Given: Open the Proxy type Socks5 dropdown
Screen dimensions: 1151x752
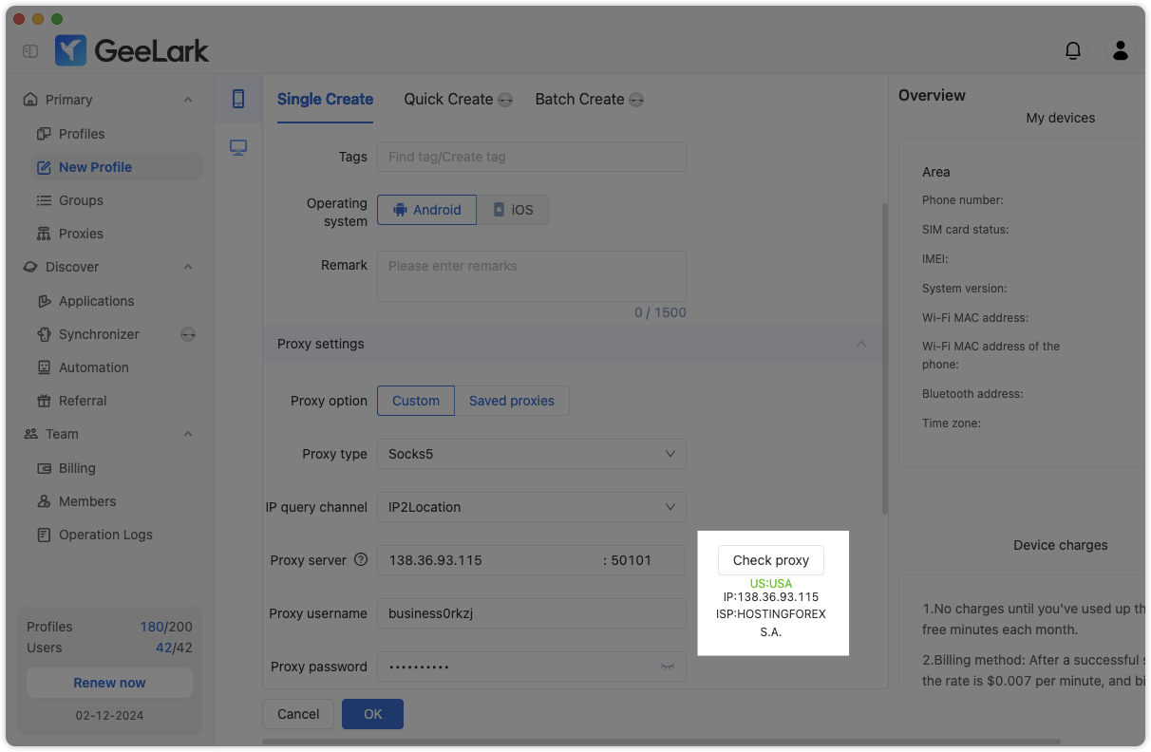Looking at the screenshot, I should [x=531, y=454].
